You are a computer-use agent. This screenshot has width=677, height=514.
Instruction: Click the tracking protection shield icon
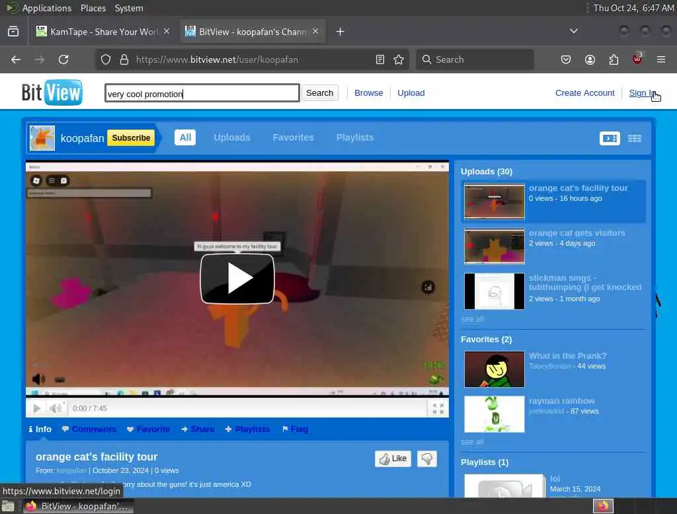106,59
